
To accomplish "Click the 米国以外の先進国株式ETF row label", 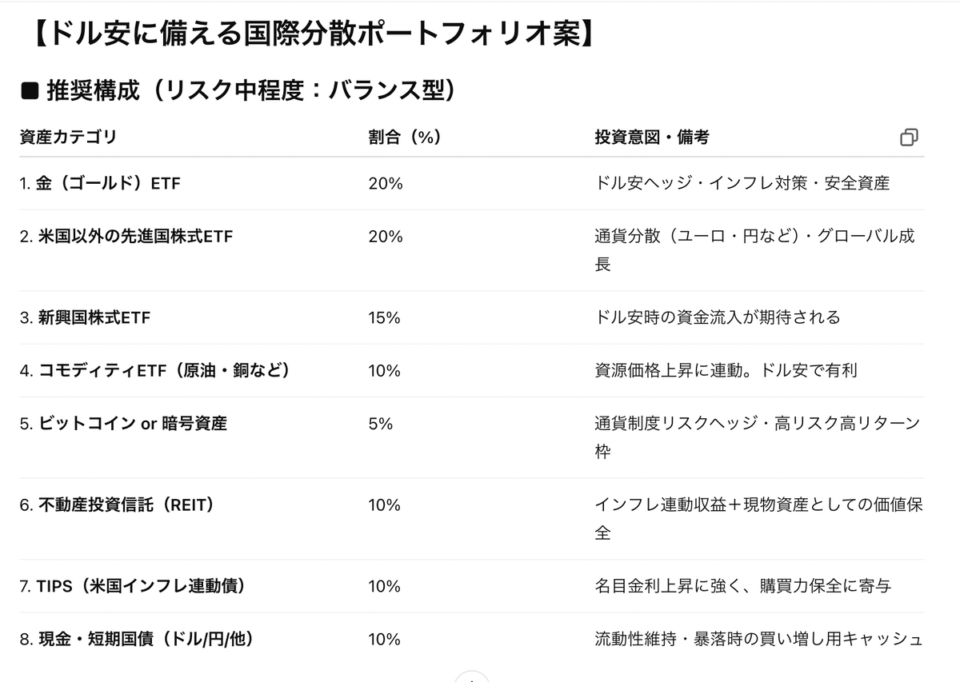I will point(126,237).
